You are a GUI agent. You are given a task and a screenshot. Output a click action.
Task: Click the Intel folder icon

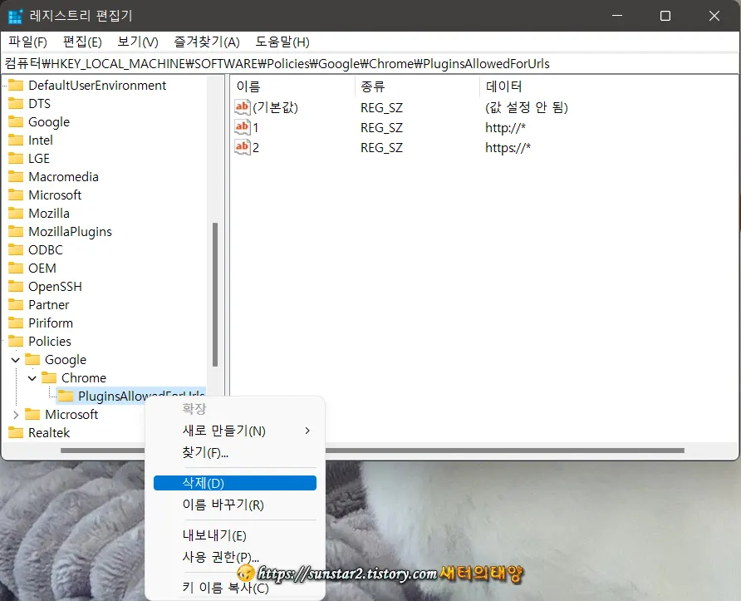[x=16, y=140]
